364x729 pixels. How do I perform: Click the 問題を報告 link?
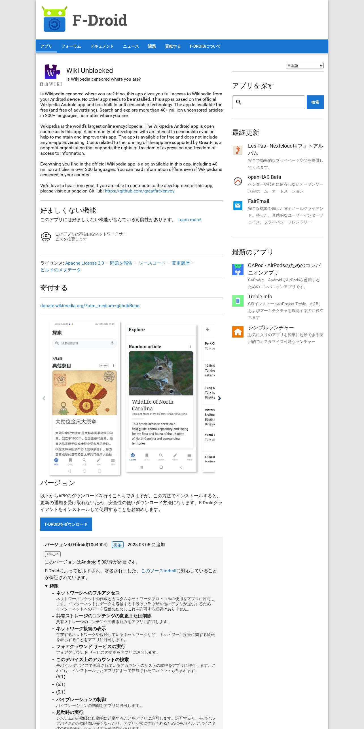pos(121,263)
